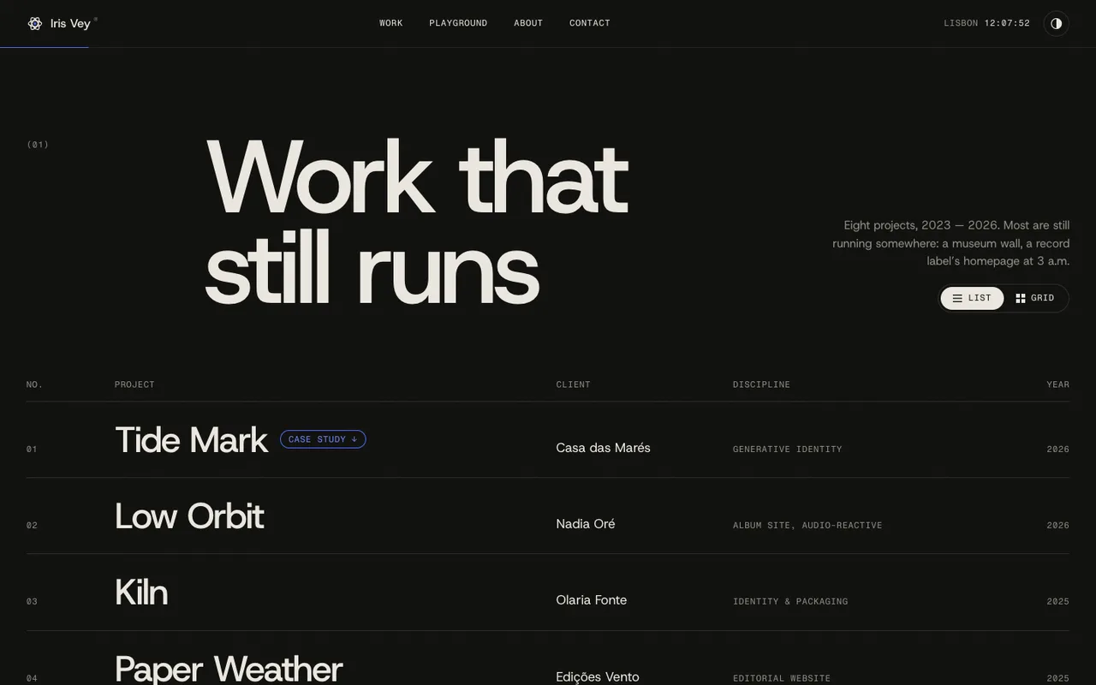Toggle the dark/light theme contrast icon
The image size is (1096, 685).
pyautogui.click(x=1057, y=23)
